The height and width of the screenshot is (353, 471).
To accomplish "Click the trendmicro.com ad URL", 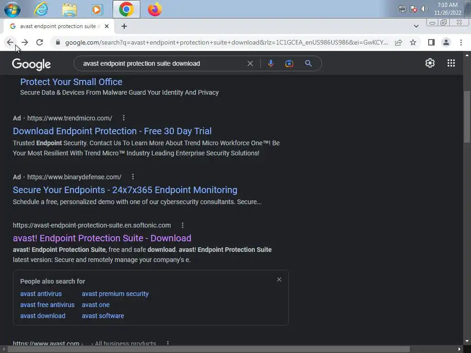I will click(70, 118).
